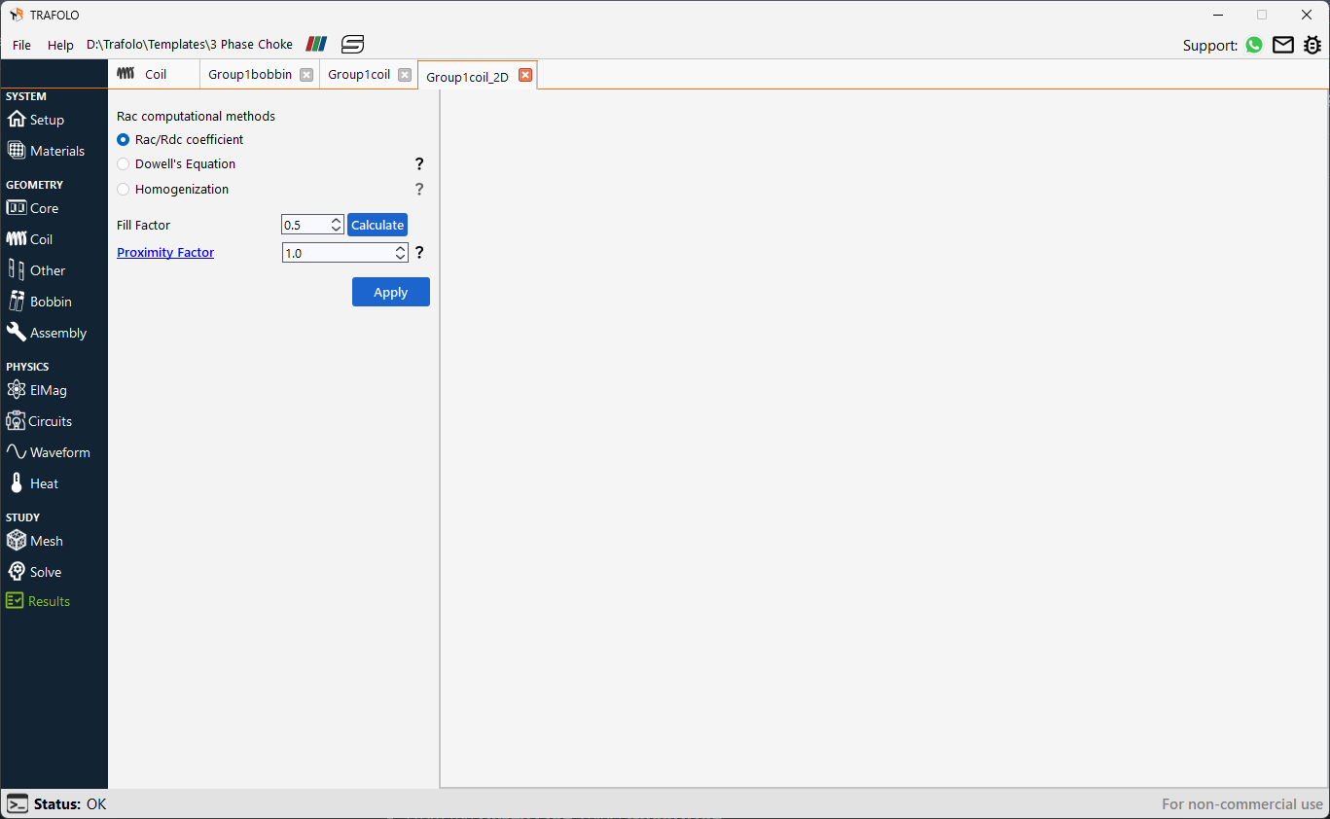The width and height of the screenshot is (1330, 819).
Task: Click the colored stripes toolbar icon
Action: click(x=316, y=44)
